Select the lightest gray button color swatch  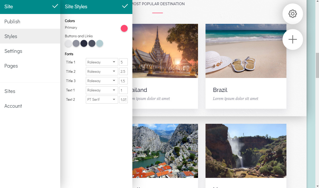(x=68, y=44)
